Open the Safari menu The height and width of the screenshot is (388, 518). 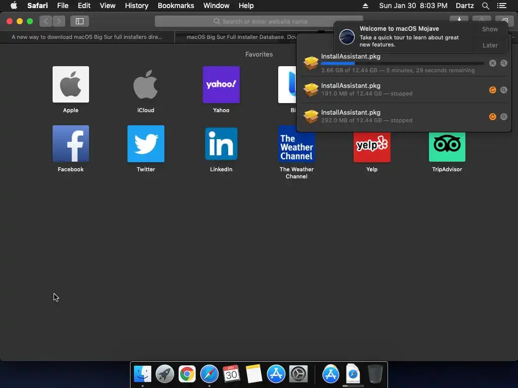(x=37, y=6)
